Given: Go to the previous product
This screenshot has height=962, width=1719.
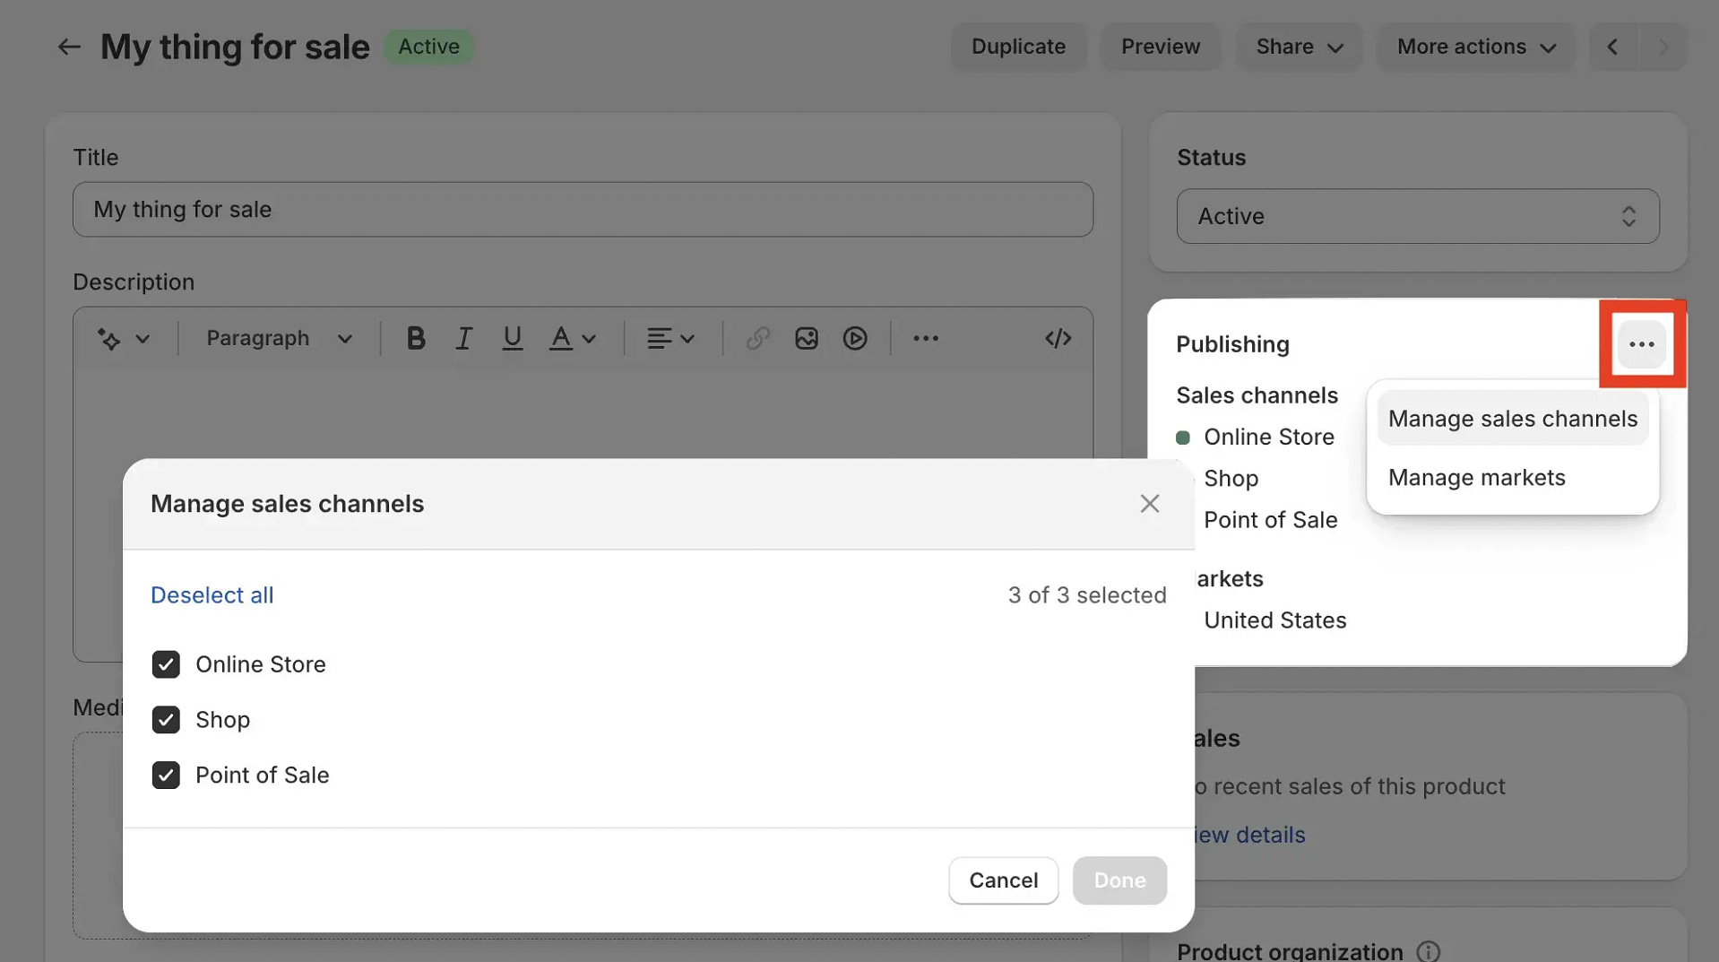Looking at the screenshot, I should (1612, 47).
